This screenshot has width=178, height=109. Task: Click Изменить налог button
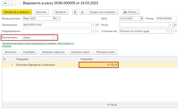[x=80, y=52]
